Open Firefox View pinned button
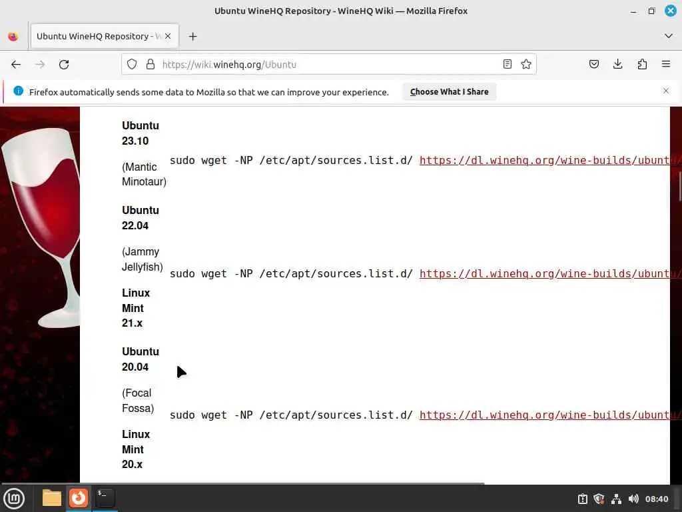Screen dimensions: 682x512 tap(13, 37)
